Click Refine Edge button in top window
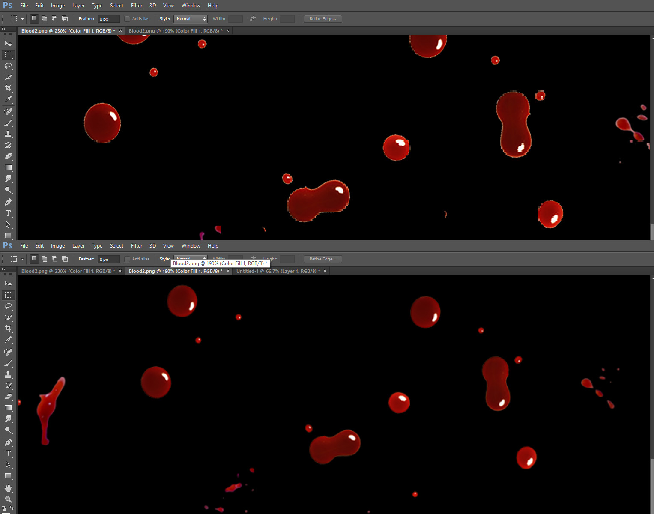Screen dimensions: 654x514 click(x=323, y=19)
